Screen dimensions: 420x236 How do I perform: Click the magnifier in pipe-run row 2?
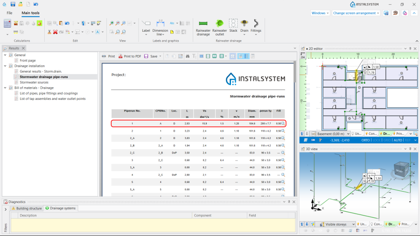[x=283, y=131]
